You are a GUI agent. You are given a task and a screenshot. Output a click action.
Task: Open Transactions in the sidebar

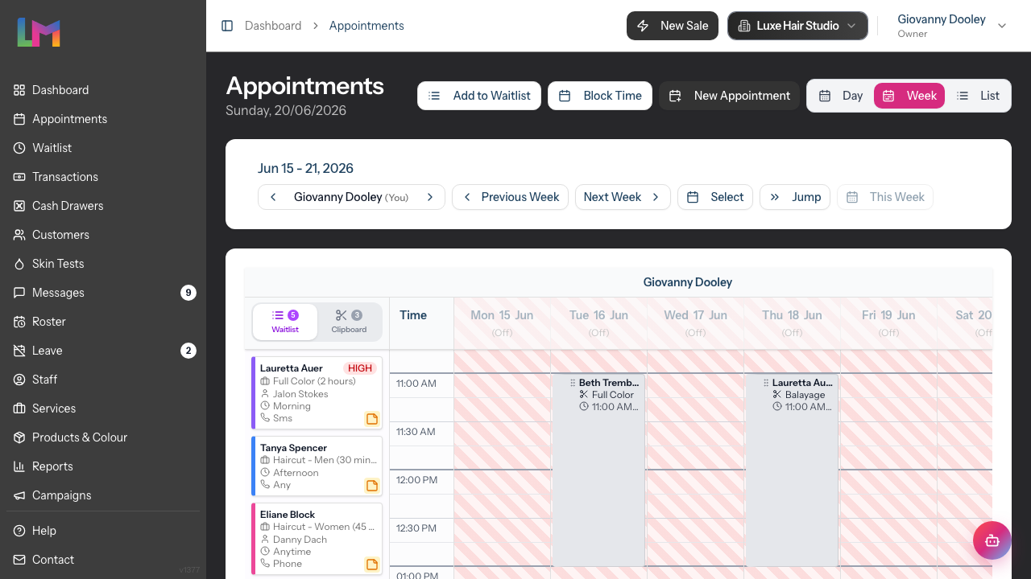[103, 177]
